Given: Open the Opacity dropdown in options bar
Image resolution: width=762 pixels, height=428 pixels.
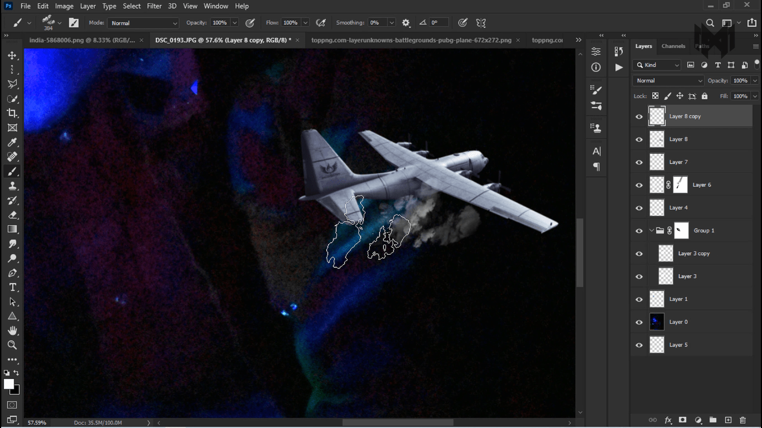Looking at the screenshot, I should click(x=235, y=23).
